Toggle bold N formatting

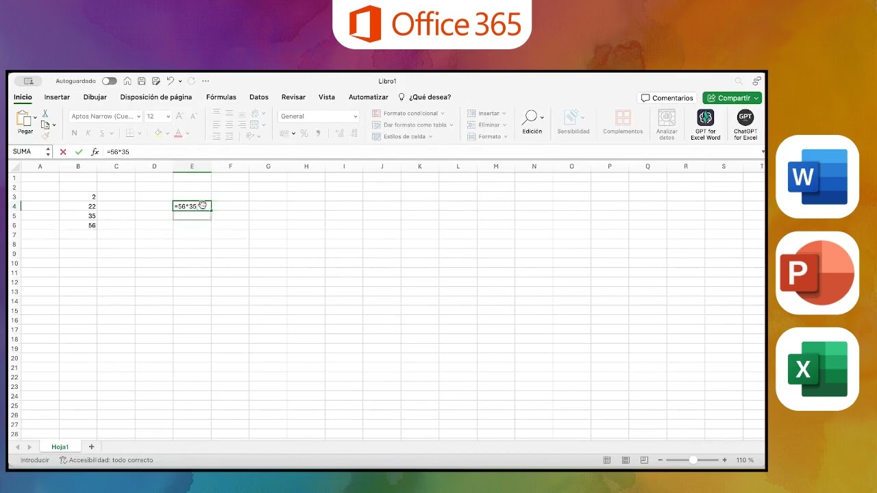(x=74, y=133)
